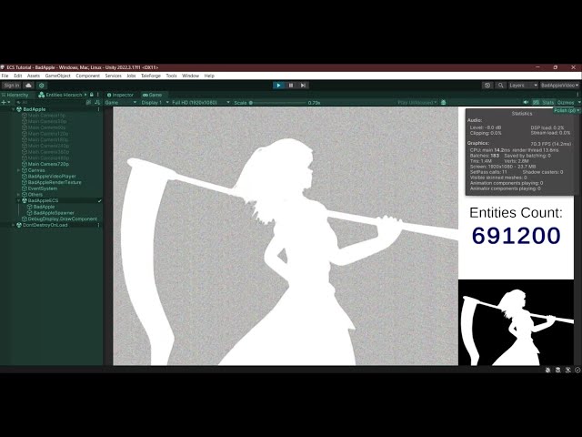Open the Component menu
Screen dimensions: 582x437
click(x=87, y=76)
